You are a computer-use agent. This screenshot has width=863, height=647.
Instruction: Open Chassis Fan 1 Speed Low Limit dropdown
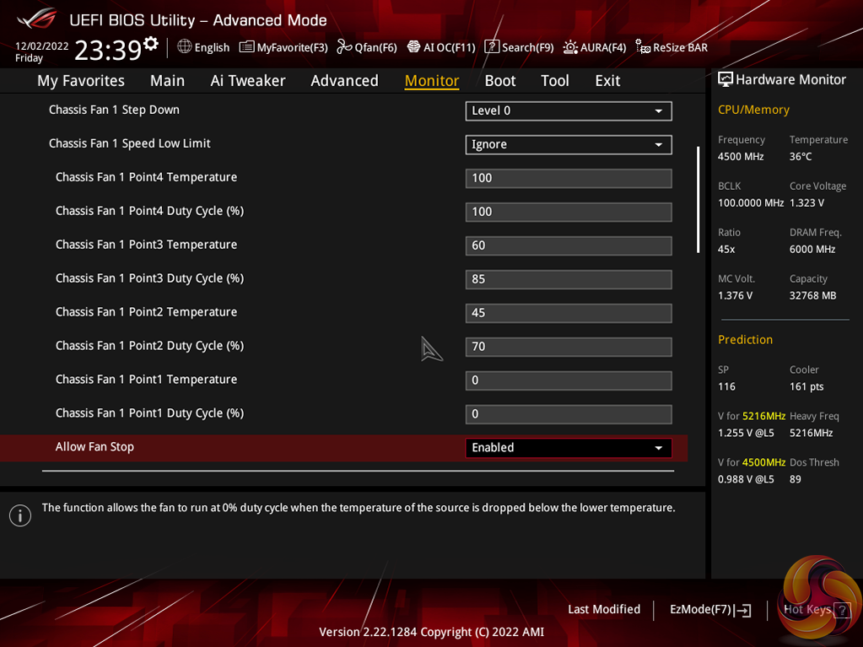tap(569, 145)
